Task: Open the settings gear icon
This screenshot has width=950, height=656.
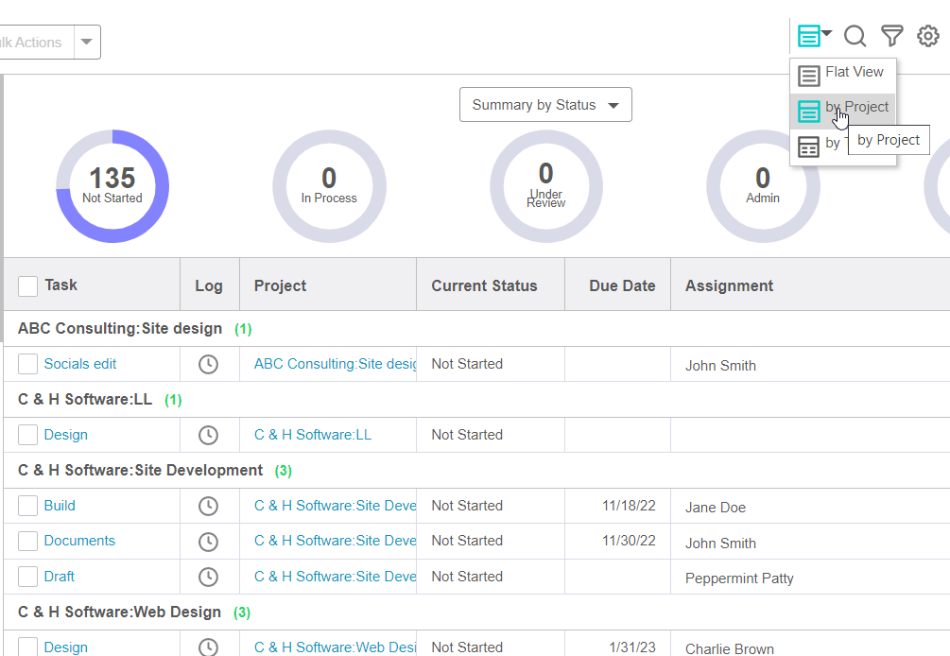Action: [x=927, y=36]
